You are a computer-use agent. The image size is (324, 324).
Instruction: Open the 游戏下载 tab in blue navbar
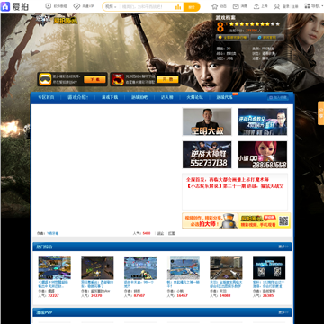click(110, 97)
